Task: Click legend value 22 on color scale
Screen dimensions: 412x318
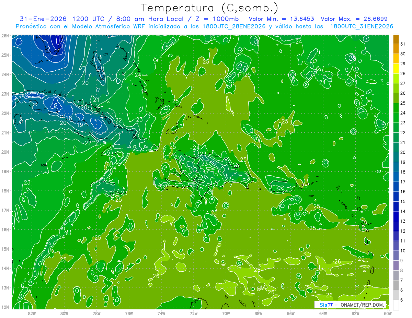Action: (x=403, y=133)
